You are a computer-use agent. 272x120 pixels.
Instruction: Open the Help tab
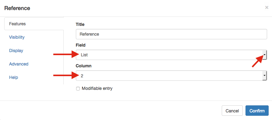(x=13, y=77)
